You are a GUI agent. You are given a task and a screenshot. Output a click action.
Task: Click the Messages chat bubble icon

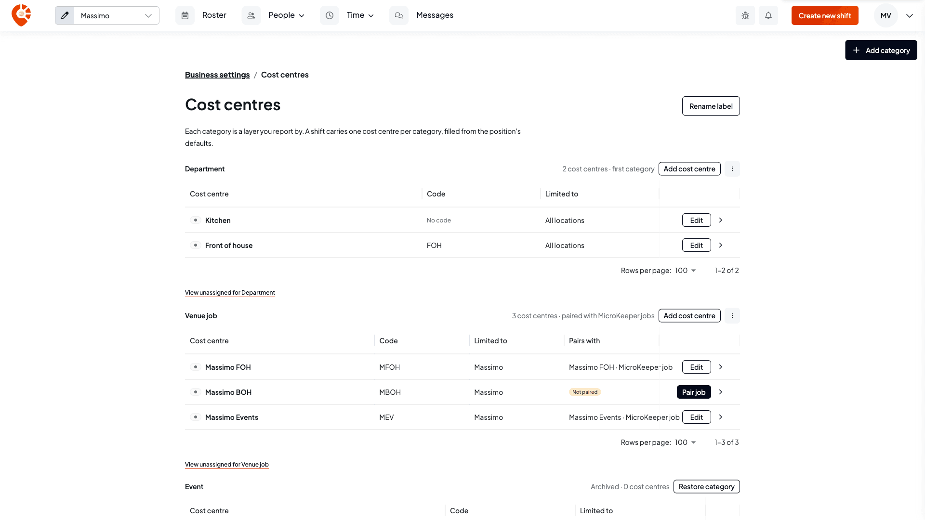399,15
